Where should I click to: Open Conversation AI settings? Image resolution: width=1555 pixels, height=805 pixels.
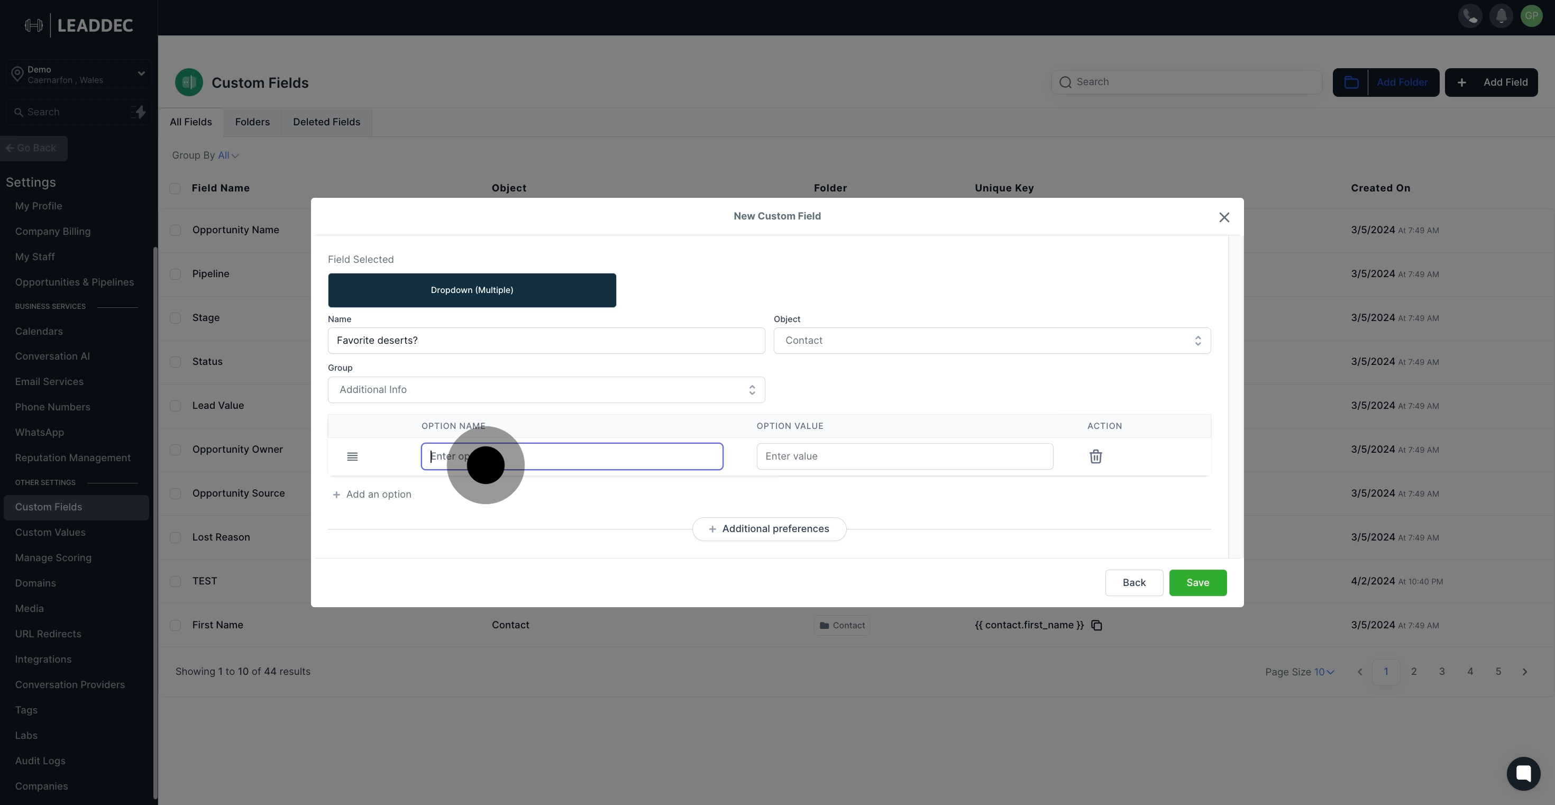click(52, 356)
